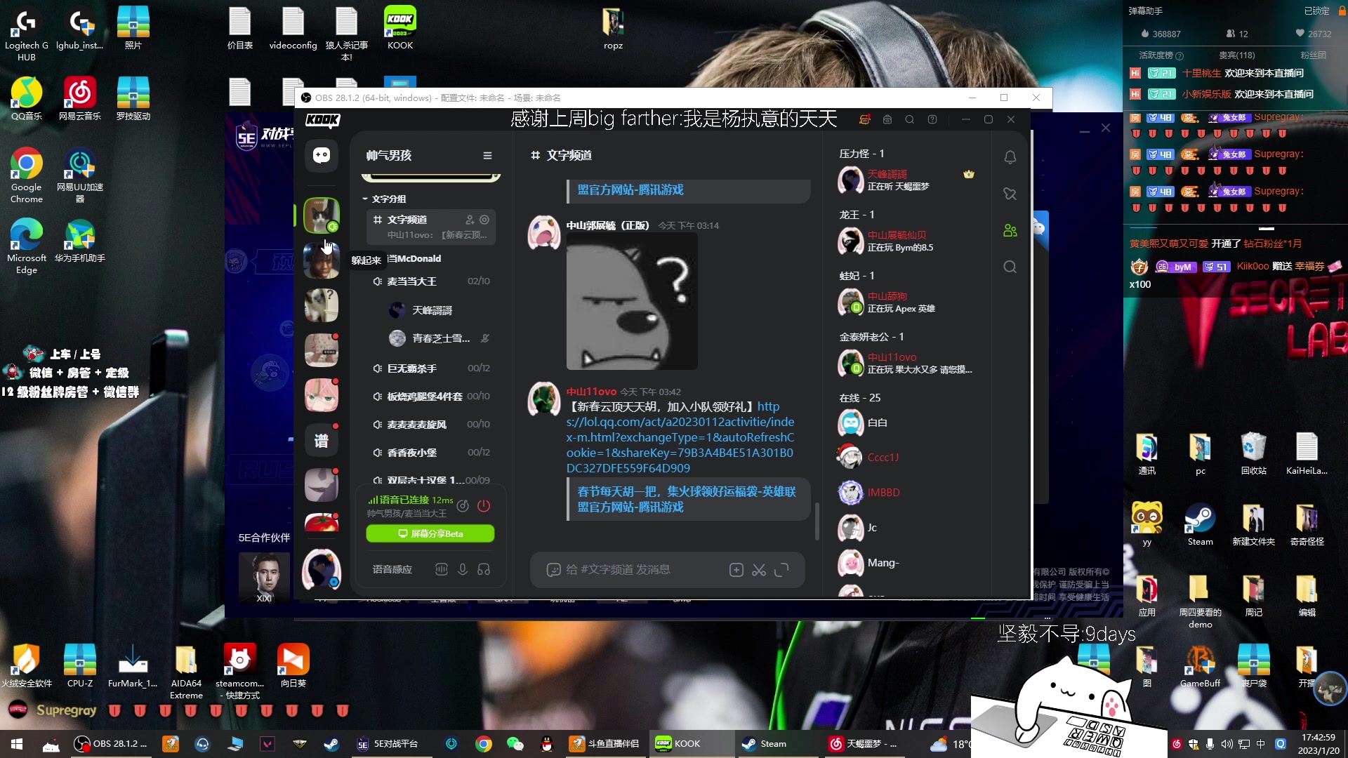Viewport: 1348px width, 758px height.
Task: Switch to the tomato server icon
Action: point(322,523)
